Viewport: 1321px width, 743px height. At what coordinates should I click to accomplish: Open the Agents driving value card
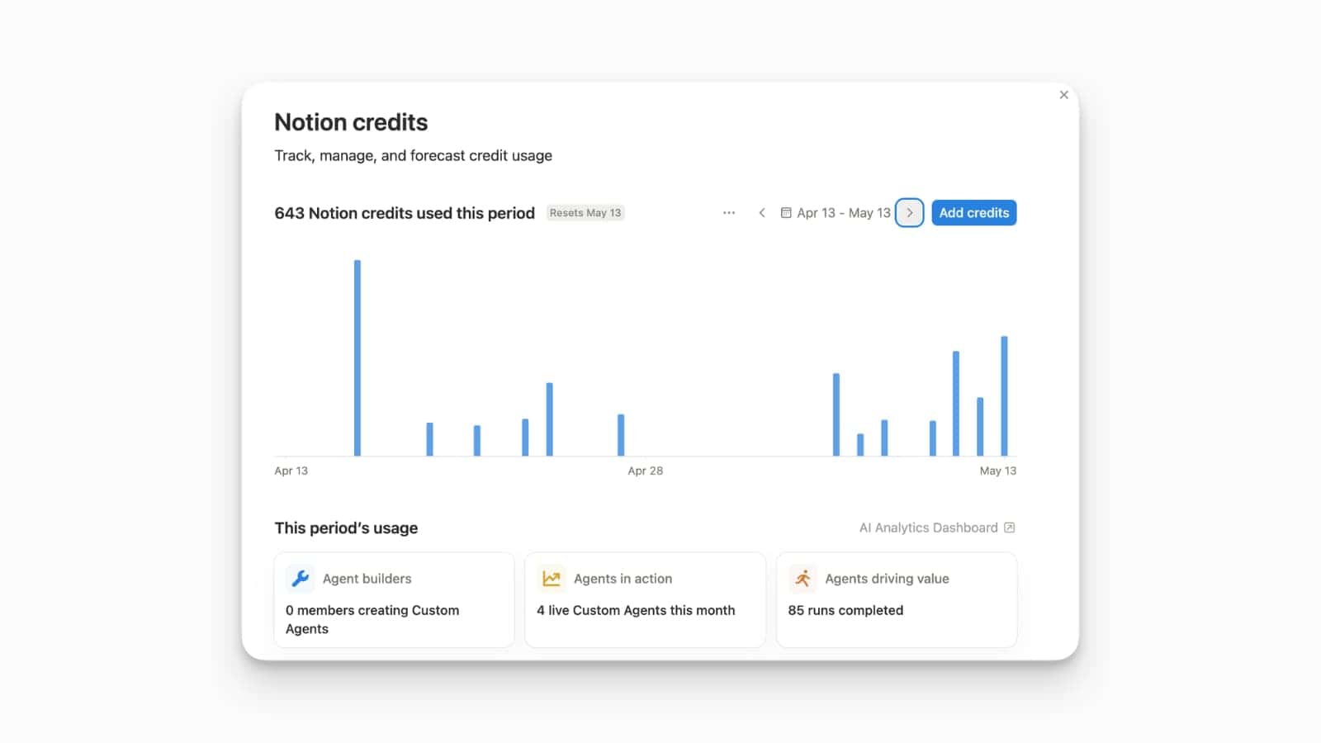[x=897, y=600]
